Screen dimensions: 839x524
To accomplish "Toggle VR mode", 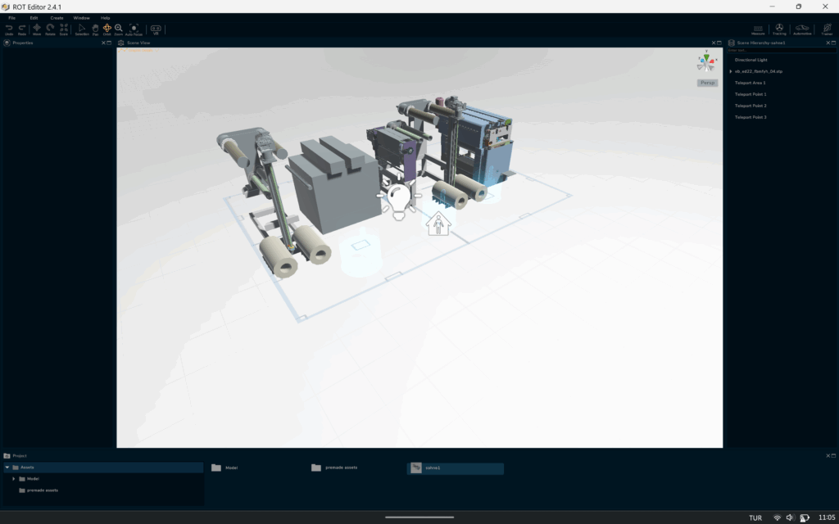I will (x=156, y=29).
